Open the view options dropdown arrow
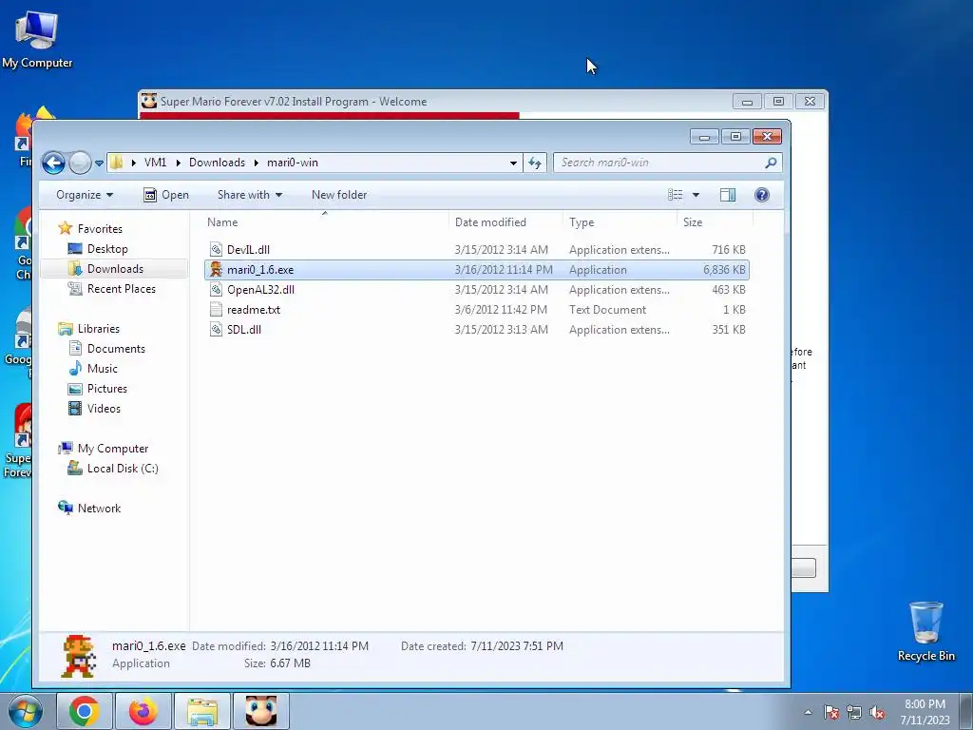This screenshot has width=973, height=730. [x=696, y=195]
